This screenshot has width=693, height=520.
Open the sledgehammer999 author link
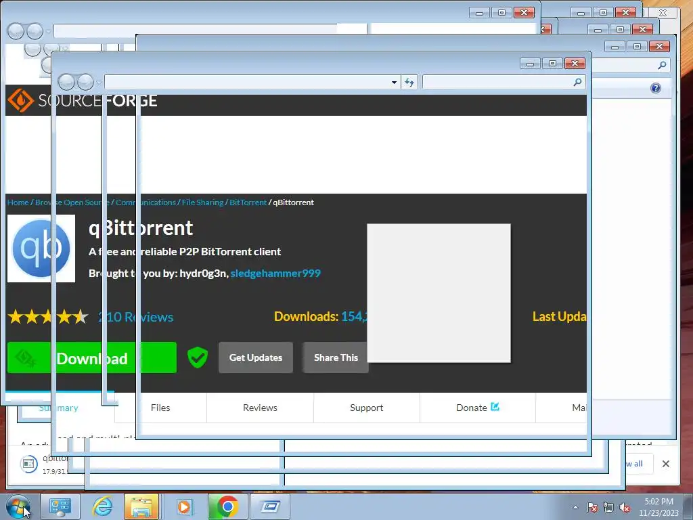275,274
